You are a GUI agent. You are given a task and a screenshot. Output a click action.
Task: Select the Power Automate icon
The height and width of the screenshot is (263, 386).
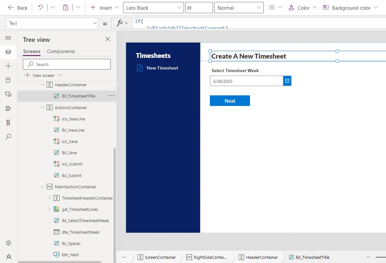click(x=8, y=108)
